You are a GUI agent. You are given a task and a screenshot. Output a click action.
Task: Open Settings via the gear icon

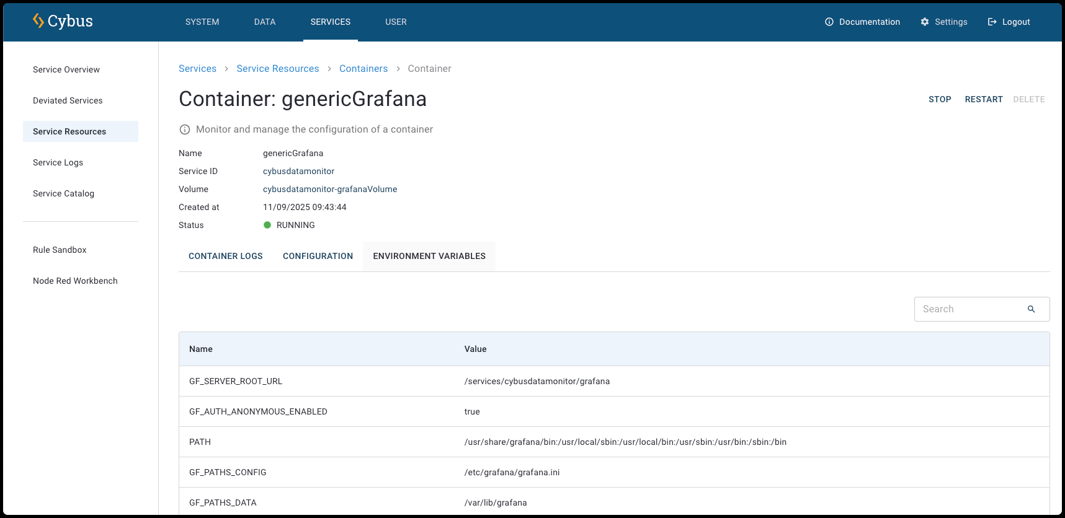tap(925, 22)
